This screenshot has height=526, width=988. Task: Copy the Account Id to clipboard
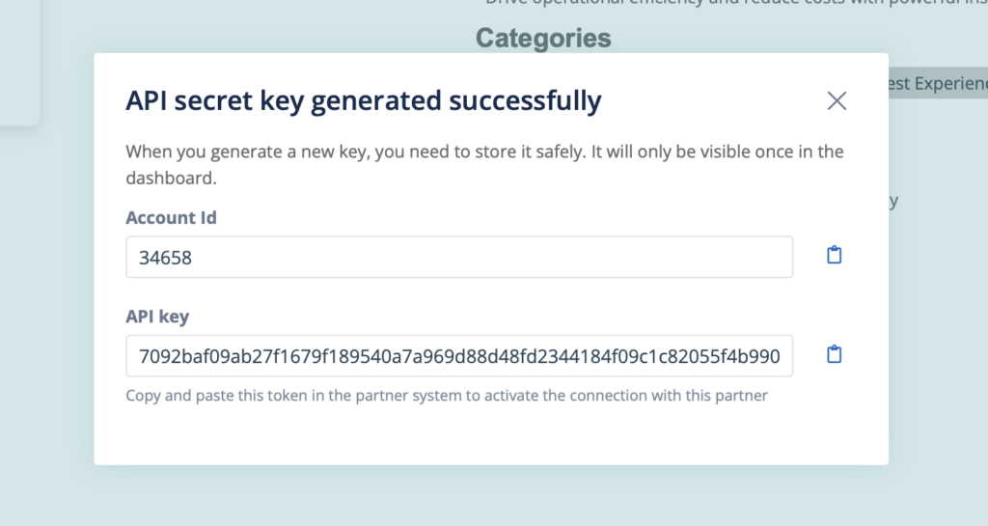pyautogui.click(x=834, y=255)
